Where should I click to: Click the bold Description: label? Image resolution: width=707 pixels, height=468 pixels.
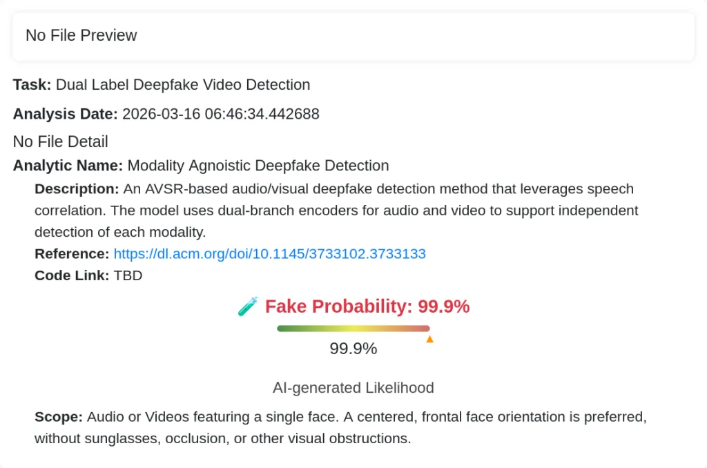pos(77,188)
